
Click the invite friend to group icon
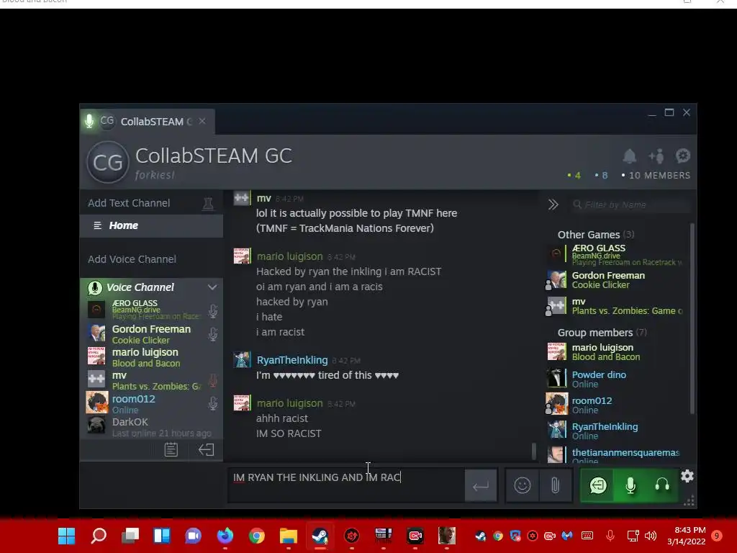point(656,156)
